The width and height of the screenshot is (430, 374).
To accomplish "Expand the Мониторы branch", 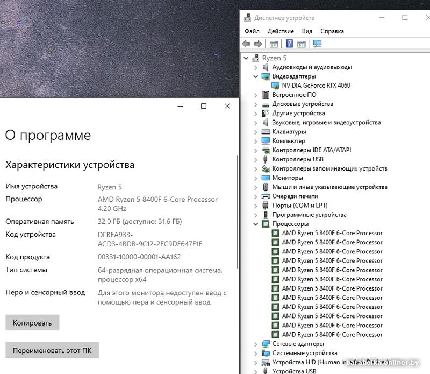I will 256,178.
